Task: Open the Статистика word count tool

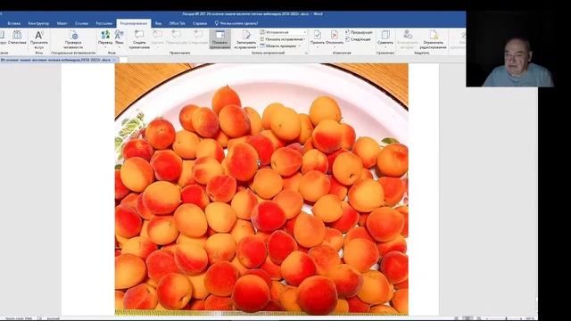Action: point(17,37)
